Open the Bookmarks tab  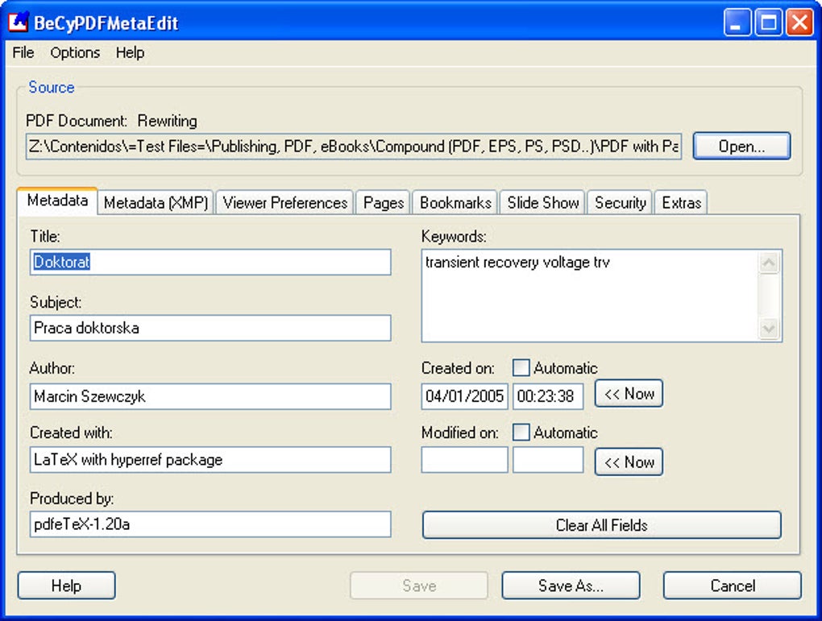point(455,202)
